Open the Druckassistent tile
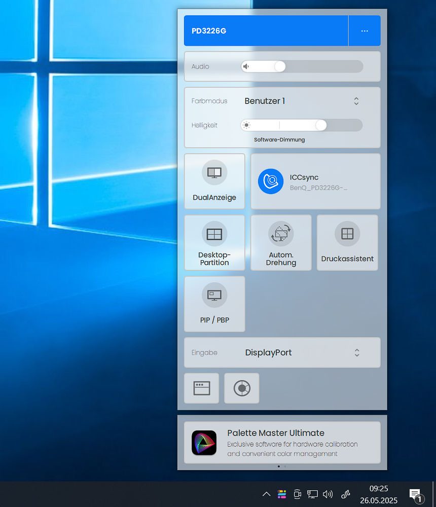The width and height of the screenshot is (436, 507). [347, 242]
